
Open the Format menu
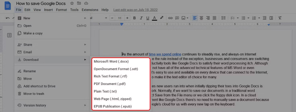62,10
